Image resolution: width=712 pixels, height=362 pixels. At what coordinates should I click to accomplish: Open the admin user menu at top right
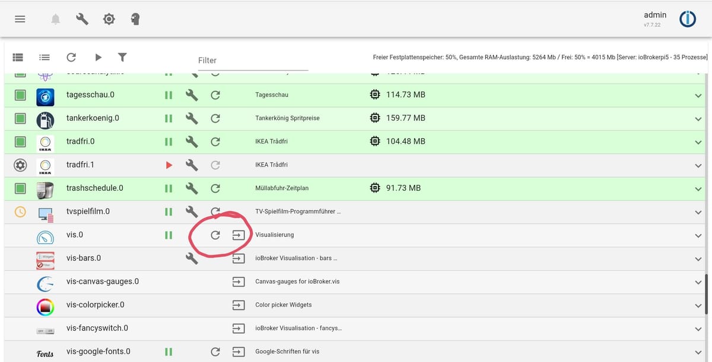pos(655,15)
